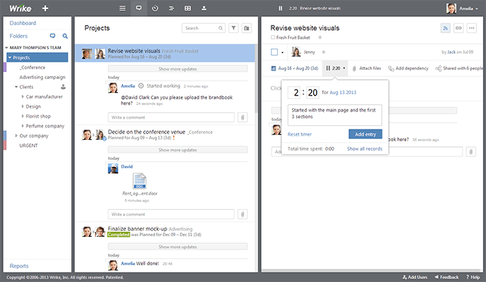Open the Dashboard section
This screenshot has height=282, width=486.
(23, 23)
